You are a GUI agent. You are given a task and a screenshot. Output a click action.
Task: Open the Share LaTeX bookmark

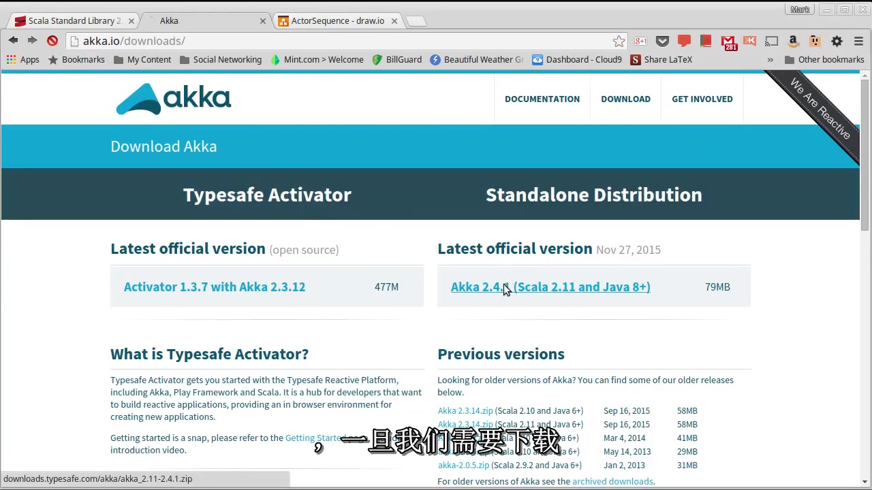pos(661,60)
